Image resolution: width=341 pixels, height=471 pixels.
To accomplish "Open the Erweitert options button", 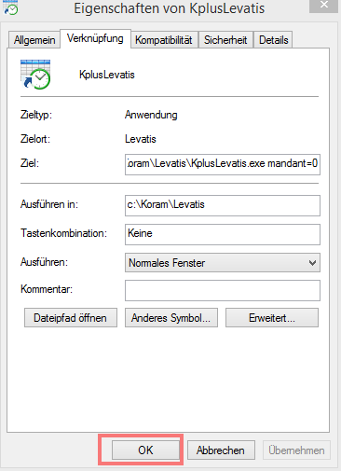I will tap(272, 318).
